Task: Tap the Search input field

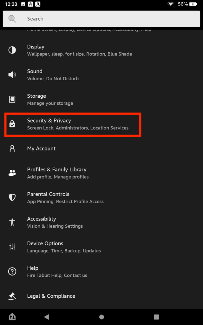Action: point(95,18)
